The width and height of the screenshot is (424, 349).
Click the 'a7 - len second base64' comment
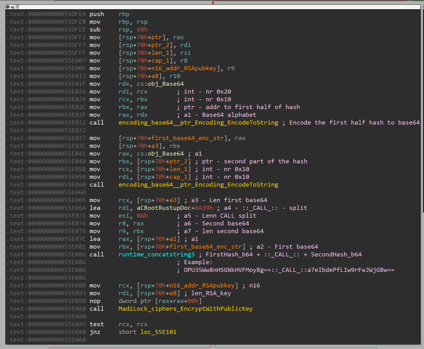pos(224,231)
